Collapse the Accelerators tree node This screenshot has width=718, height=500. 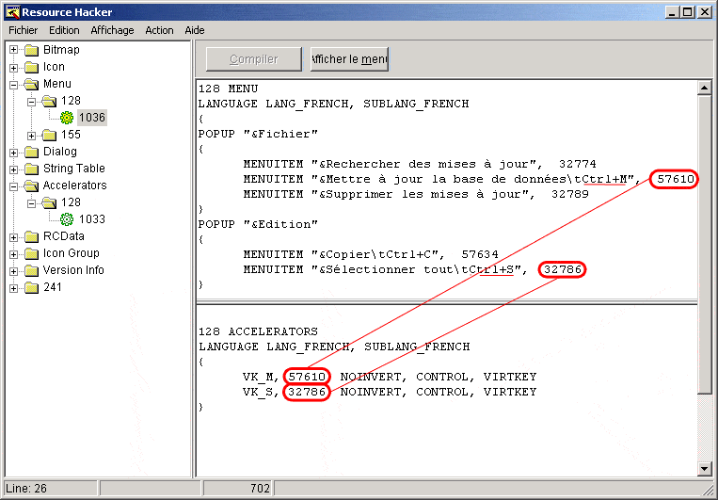[14, 186]
